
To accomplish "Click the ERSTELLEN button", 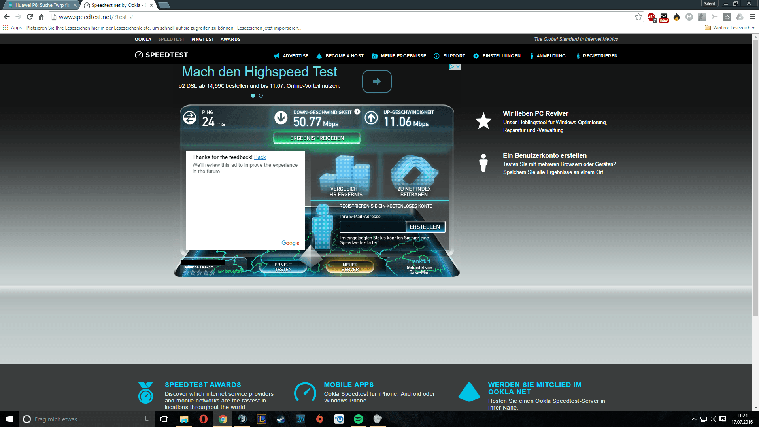I will (425, 227).
